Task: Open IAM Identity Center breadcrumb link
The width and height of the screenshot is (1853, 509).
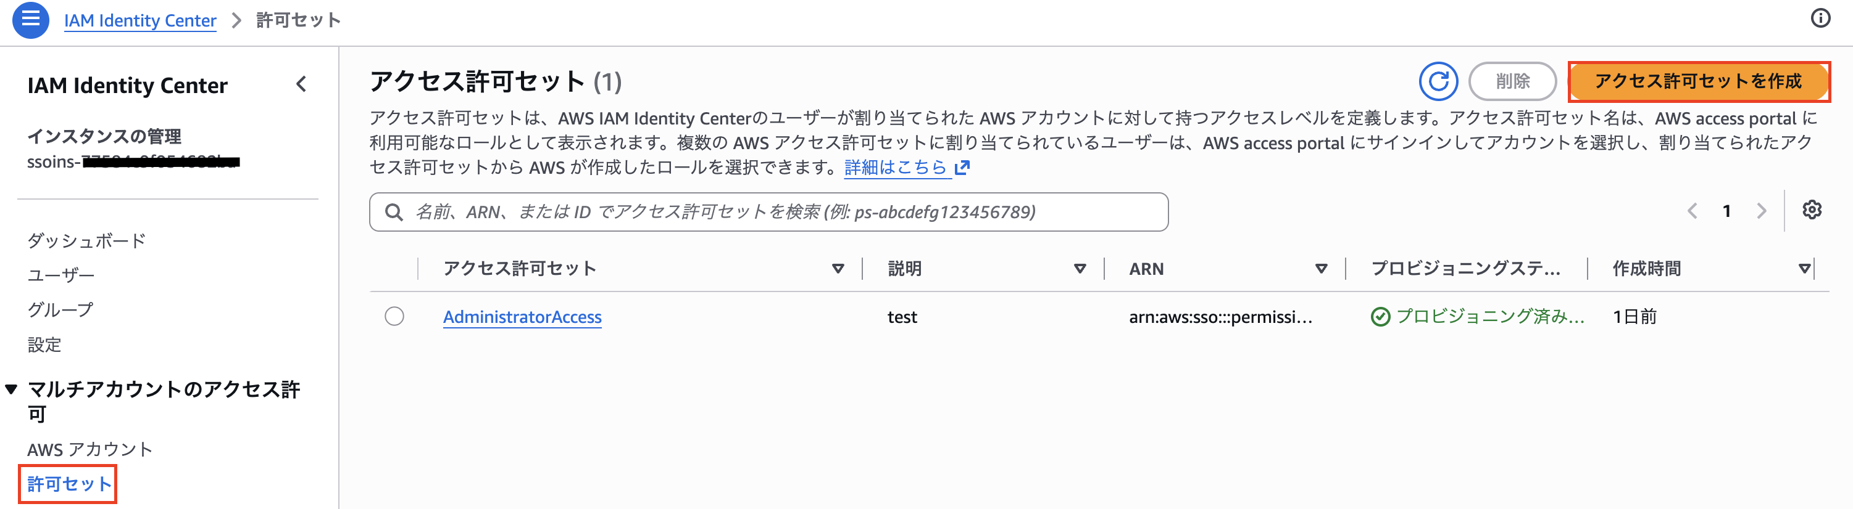Action: click(140, 20)
